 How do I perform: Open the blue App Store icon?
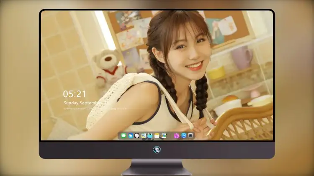(183, 136)
